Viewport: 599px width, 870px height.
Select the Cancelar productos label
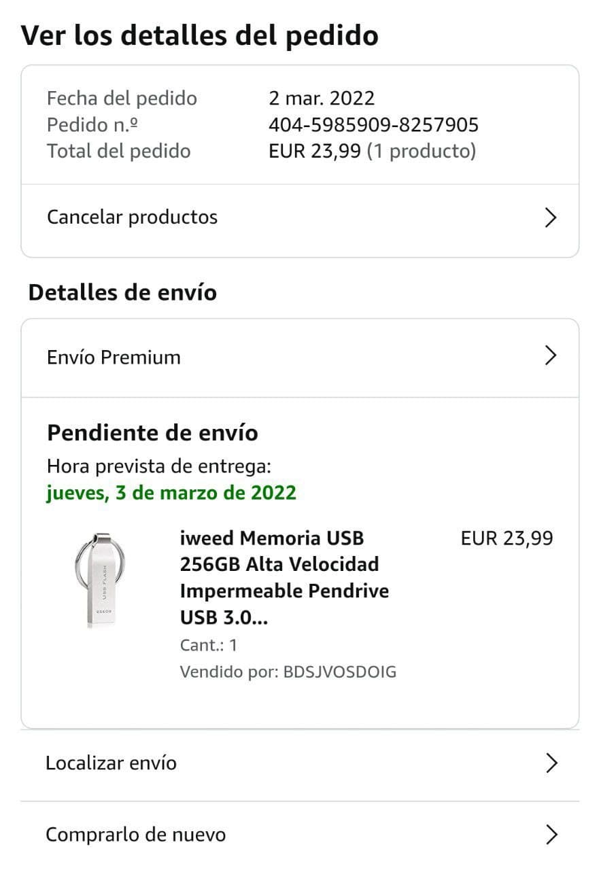click(x=132, y=217)
